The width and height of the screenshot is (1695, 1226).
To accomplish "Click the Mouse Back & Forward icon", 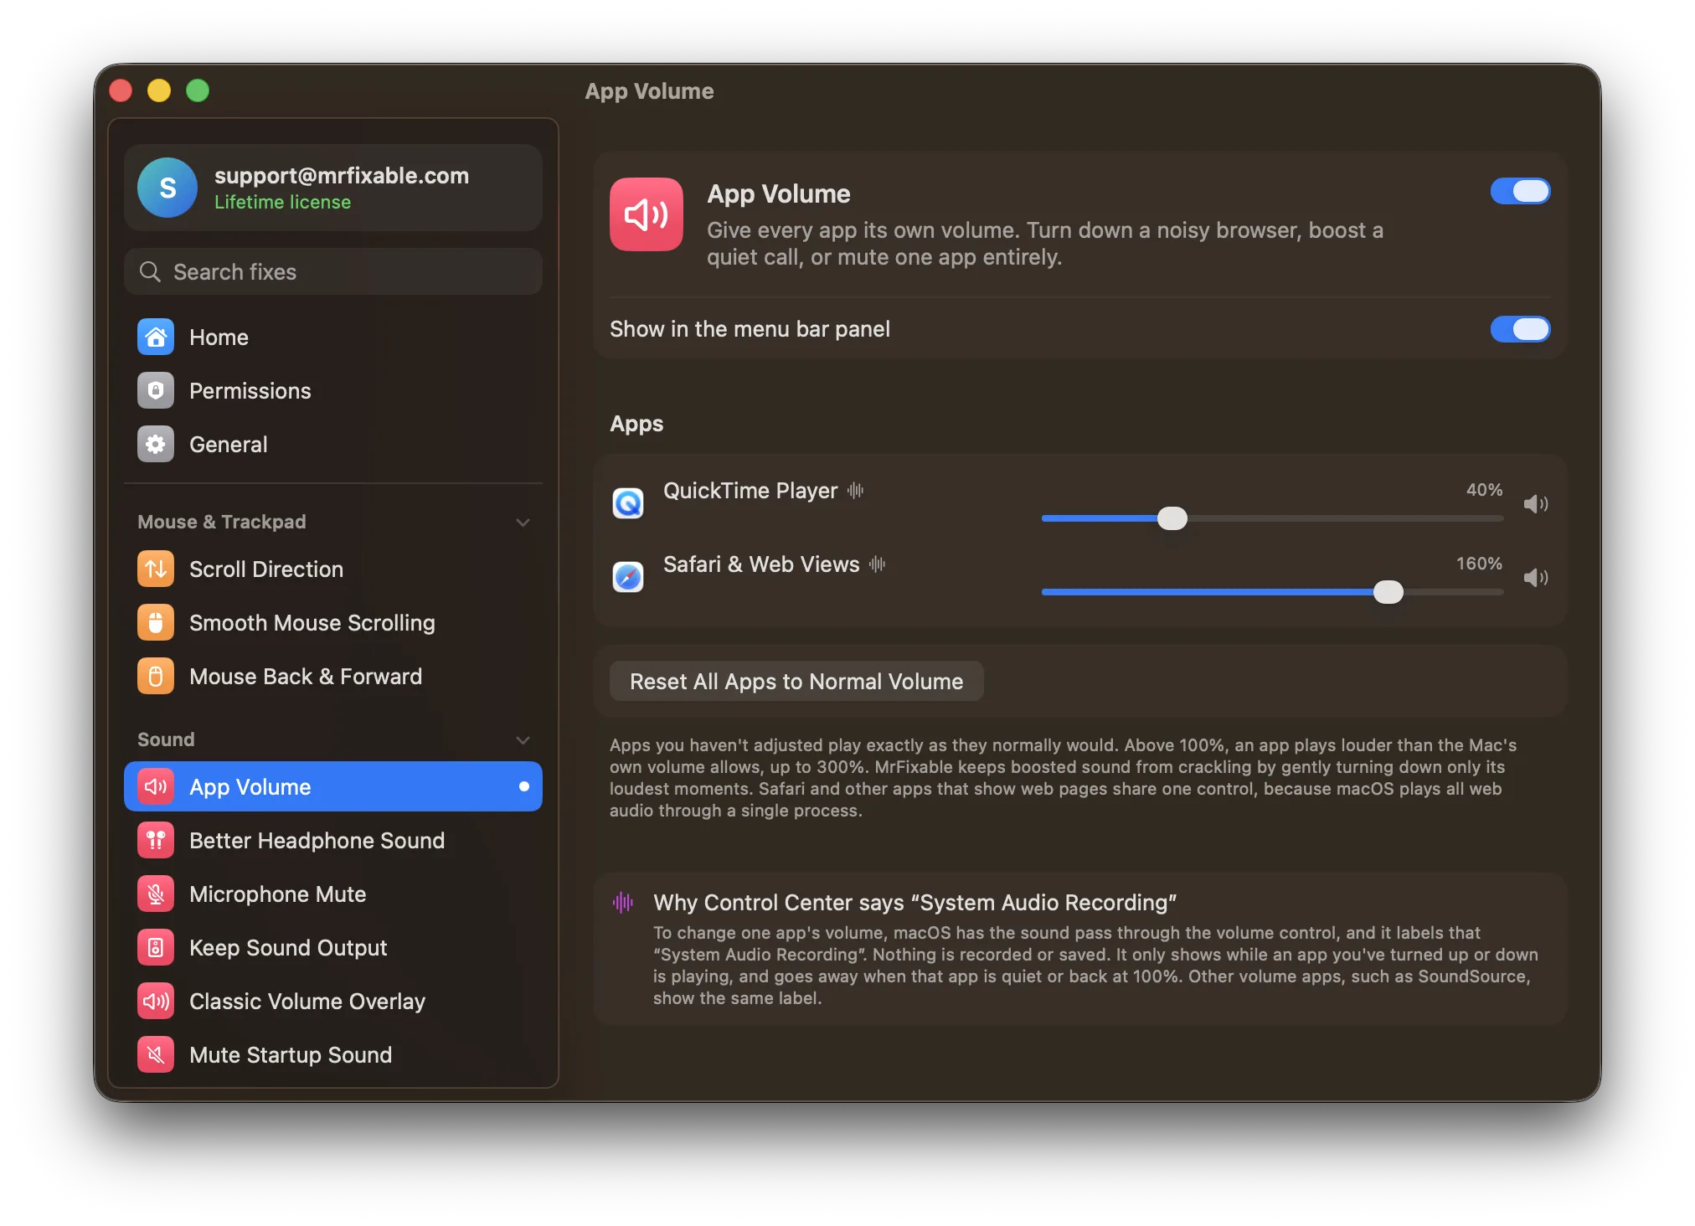I will pos(156,676).
